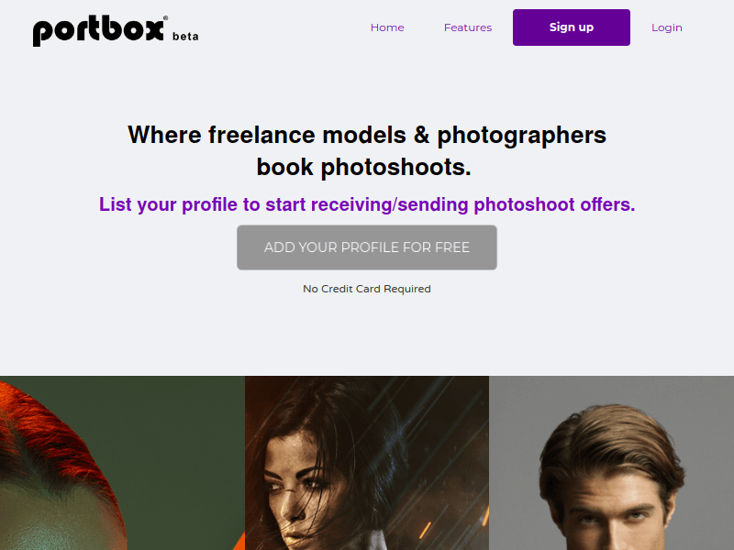
Task: Click the registered trademark symbol on the logo
Action: coord(167,16)
